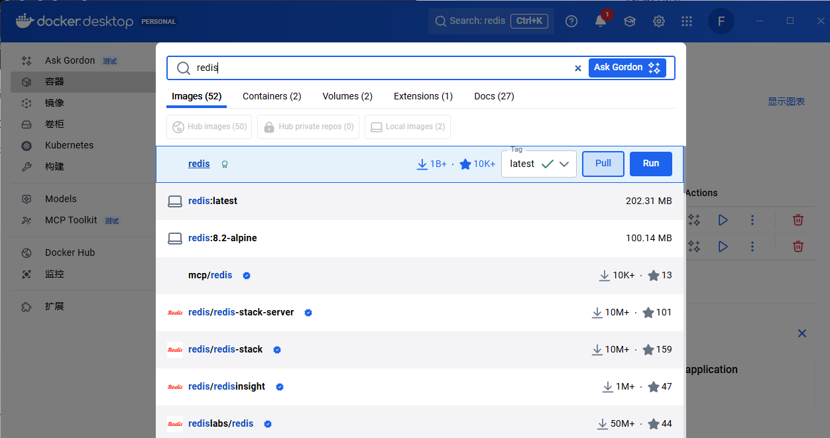
Task: Click the Kubernetes sidebar icon
Action: coord(27,145)
